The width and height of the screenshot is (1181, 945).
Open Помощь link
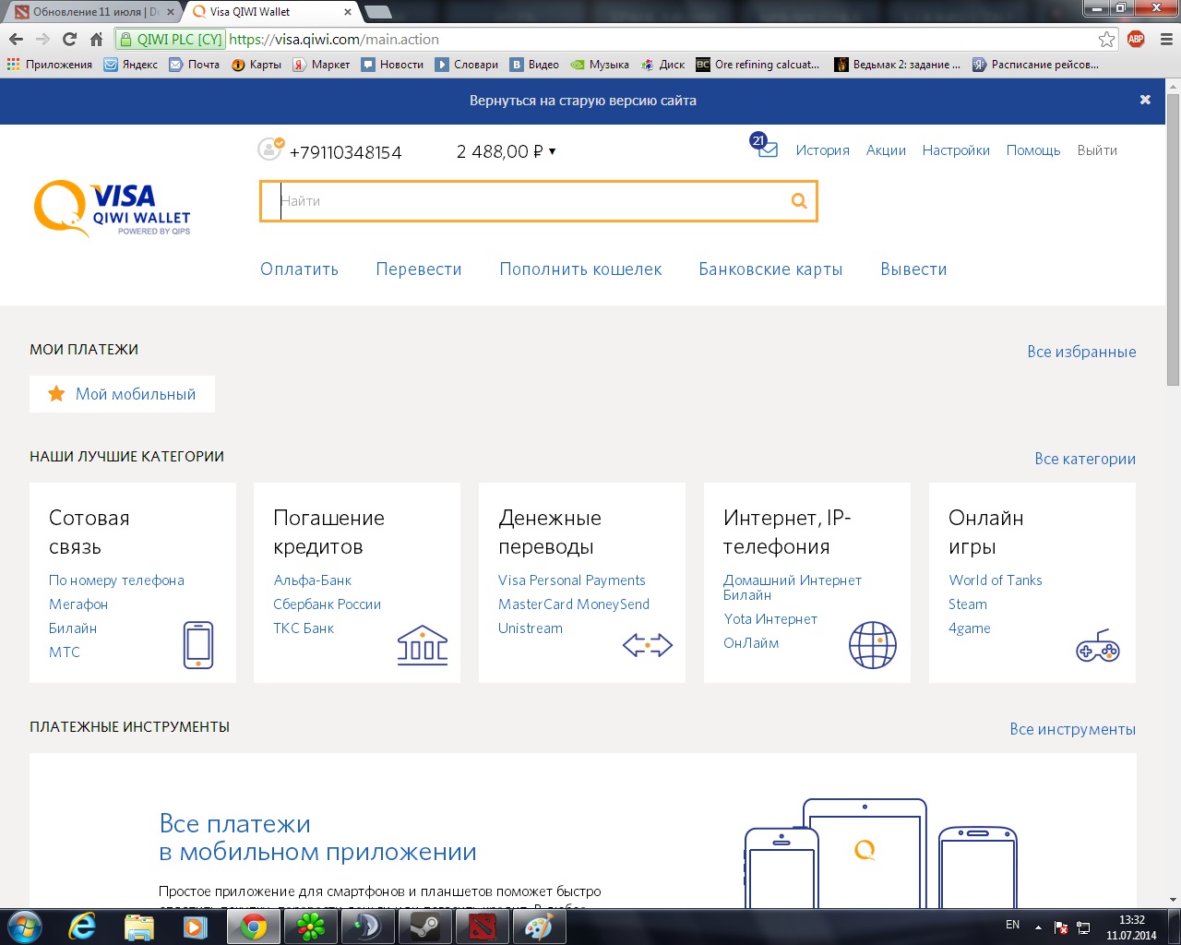pyautogui.click(x=1033, y=150)
